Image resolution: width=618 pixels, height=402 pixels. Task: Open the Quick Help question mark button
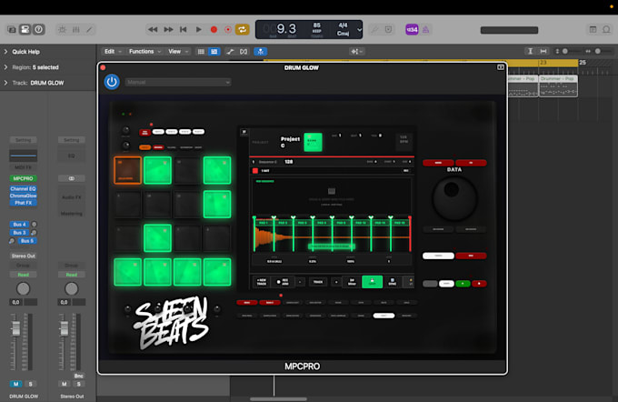(x=38, y=30)
